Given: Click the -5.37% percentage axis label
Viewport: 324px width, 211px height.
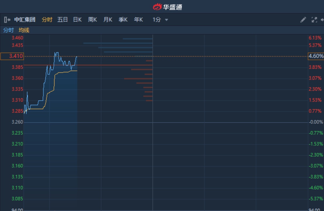Looking at the screenshot, I should 316,199.
